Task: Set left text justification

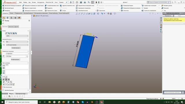Action: click(x=4, y=79)
